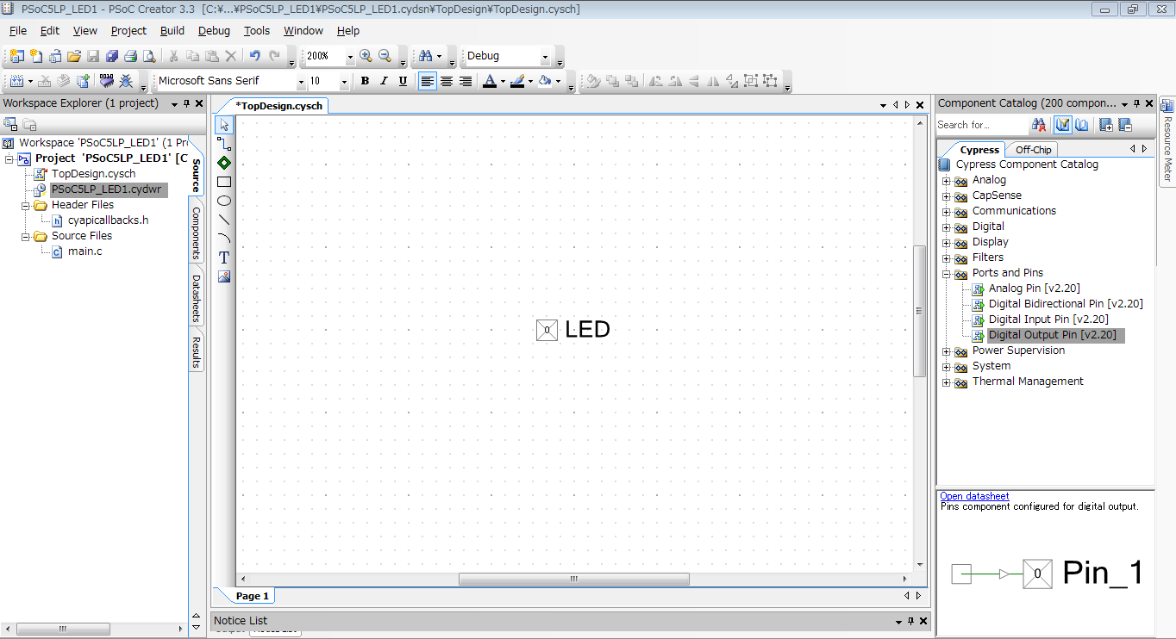This screenshot has width=1176, height=639.
Task: Select cyapicallbacks.h header file
Action: click(x=108, y=220)
